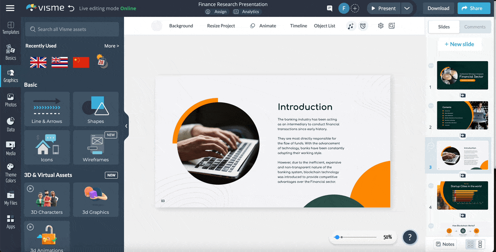This screenshot has width=496, height=252.
Task: Switch to the Comments tab
Action: [x=475, y=27]
